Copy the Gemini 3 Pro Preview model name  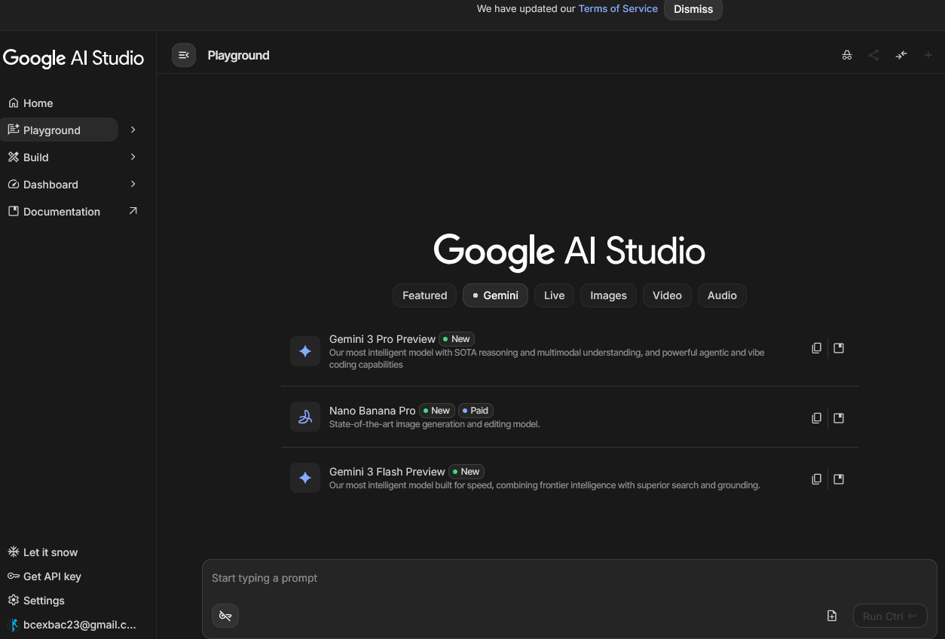(816, 348)
